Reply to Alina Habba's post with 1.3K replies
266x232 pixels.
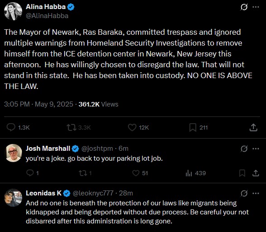(x=18, y=127)
